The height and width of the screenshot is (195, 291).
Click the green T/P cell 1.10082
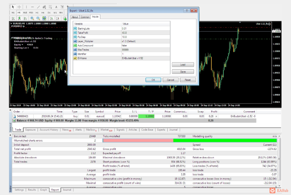(146, 117)
